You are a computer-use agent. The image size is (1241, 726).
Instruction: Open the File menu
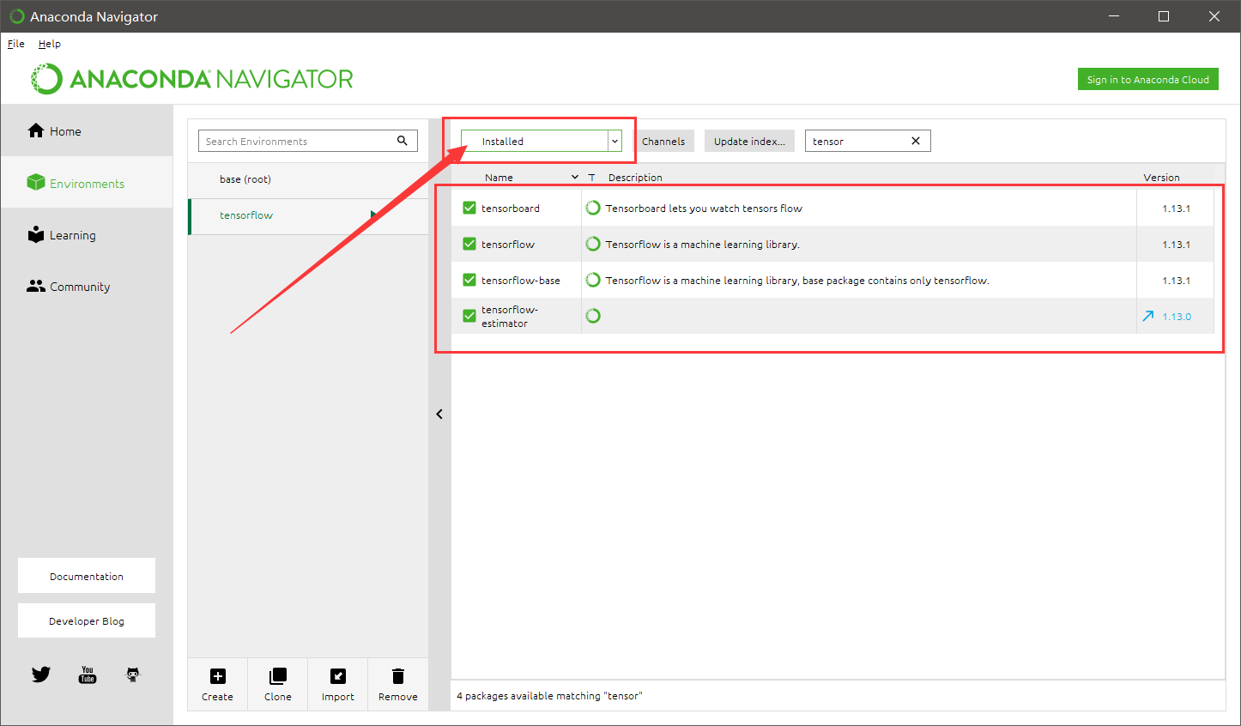click(x=16, y=44)
